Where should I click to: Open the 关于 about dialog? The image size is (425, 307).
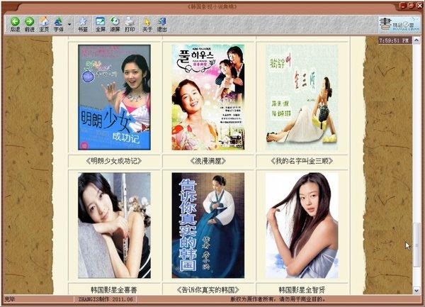tap(147, 24)
